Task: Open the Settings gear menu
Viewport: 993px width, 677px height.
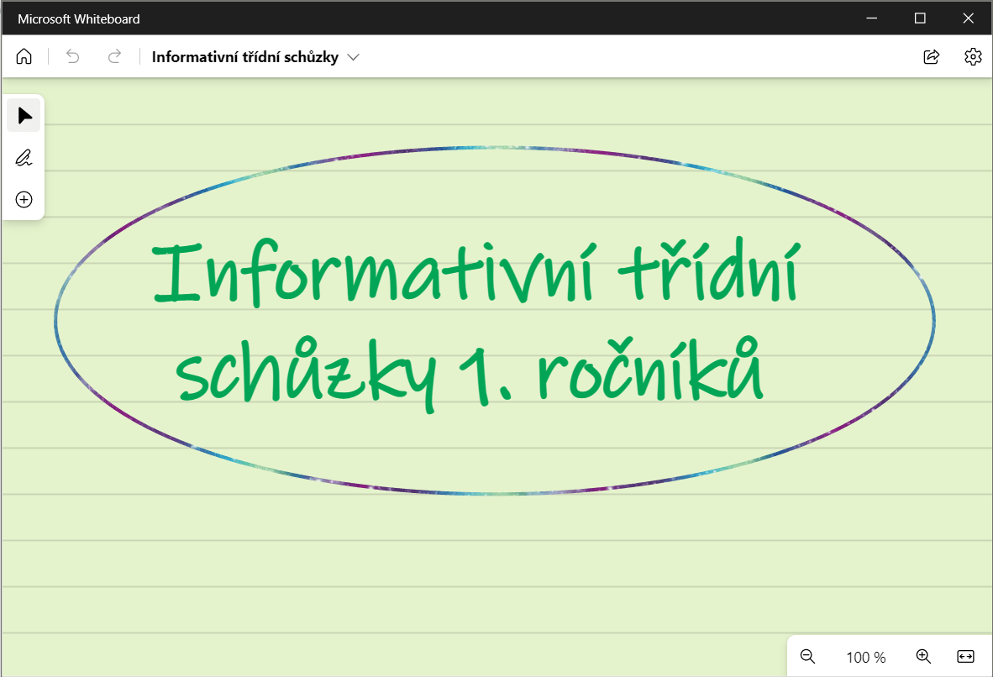Action: pyautogui.click(x=973, y=57)
